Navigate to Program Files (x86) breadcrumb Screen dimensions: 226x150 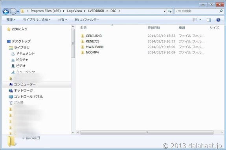pyautogui.click(x=46, y=11)
